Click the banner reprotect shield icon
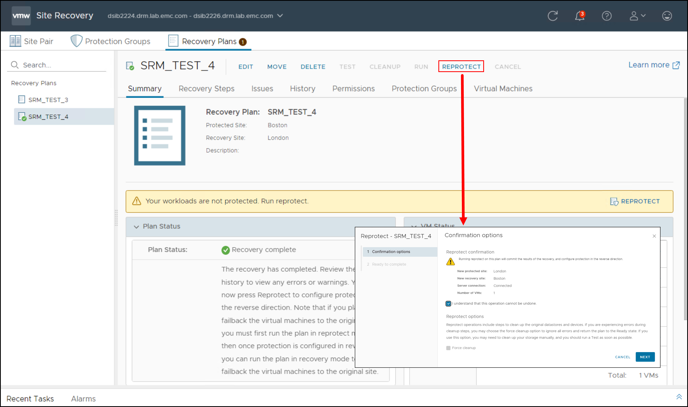 pos(614,201)
